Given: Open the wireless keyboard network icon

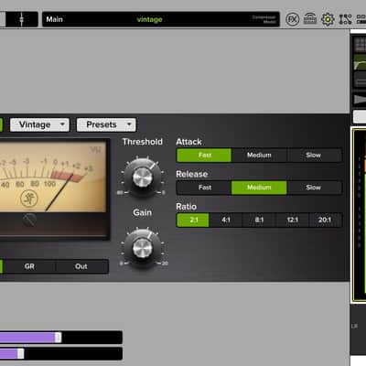Looking at the screenshot, I should [x=310, y=19].
